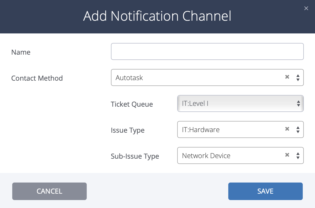
Task: Click the Sub-Issue Type stepper arrows
Action: pos(298,155)
